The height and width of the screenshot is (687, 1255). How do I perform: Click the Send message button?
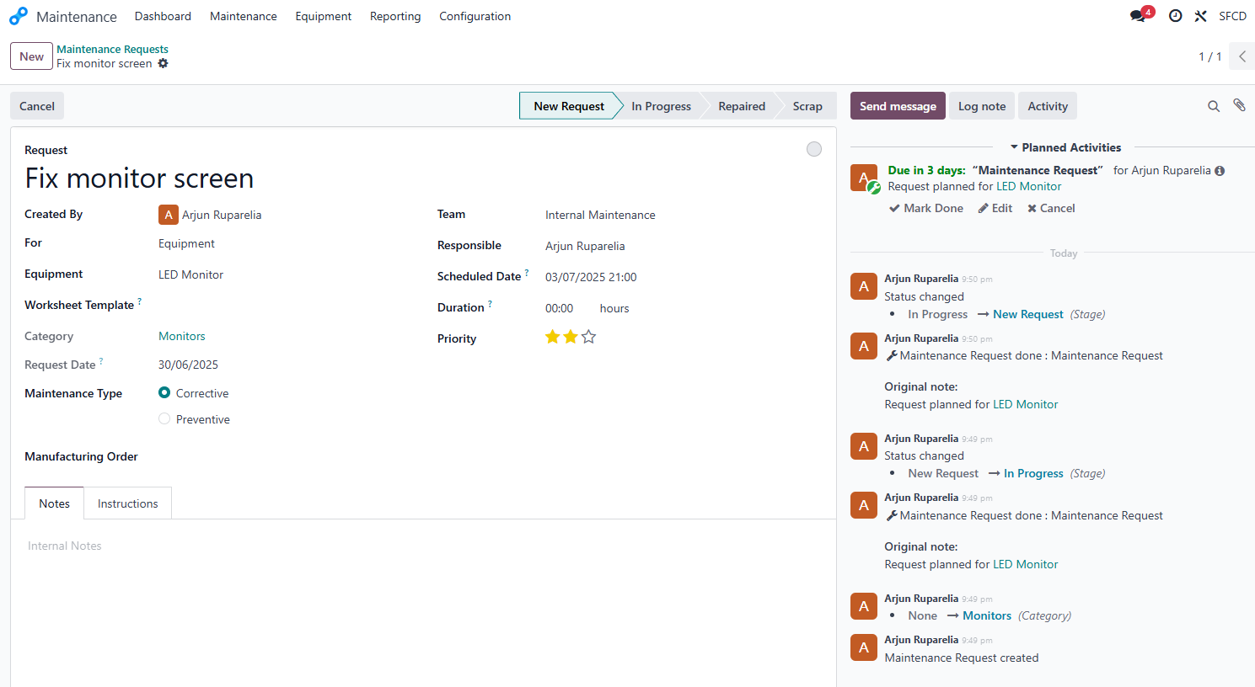(x=898, y=105)
